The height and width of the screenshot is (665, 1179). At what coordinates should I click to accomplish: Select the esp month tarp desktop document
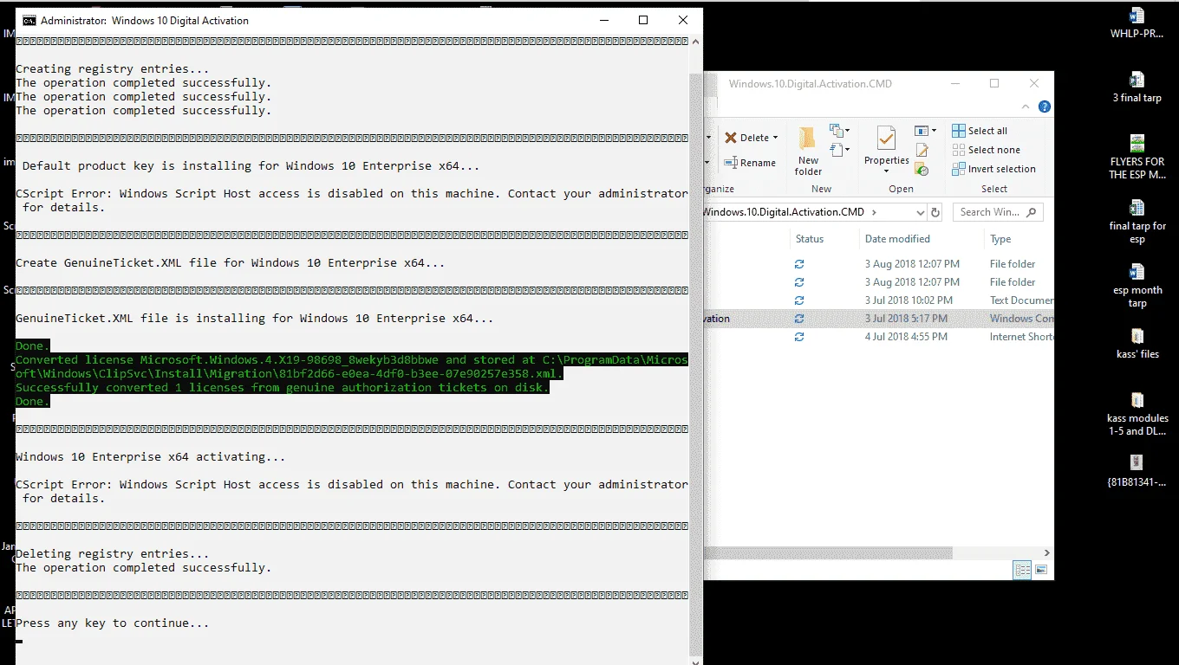click(1137, 286)
